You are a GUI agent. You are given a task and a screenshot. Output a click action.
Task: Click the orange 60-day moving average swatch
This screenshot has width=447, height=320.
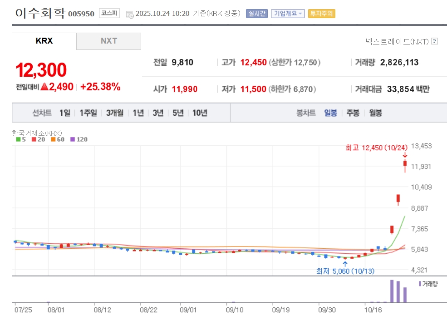coord(53,139)
